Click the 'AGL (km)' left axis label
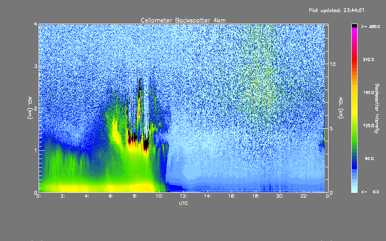Image resolution: width=386 pixels, height=241 pixels. 30,108
